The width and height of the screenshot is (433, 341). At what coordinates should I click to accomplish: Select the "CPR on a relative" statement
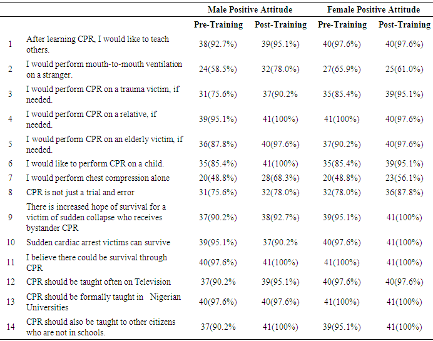coord(91,119)
